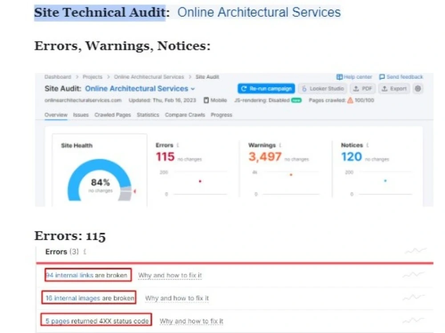Viewport: 445px width, 333px height.
Task: Click the orange dot on Warnings chart
Action: tap(291, 174)
